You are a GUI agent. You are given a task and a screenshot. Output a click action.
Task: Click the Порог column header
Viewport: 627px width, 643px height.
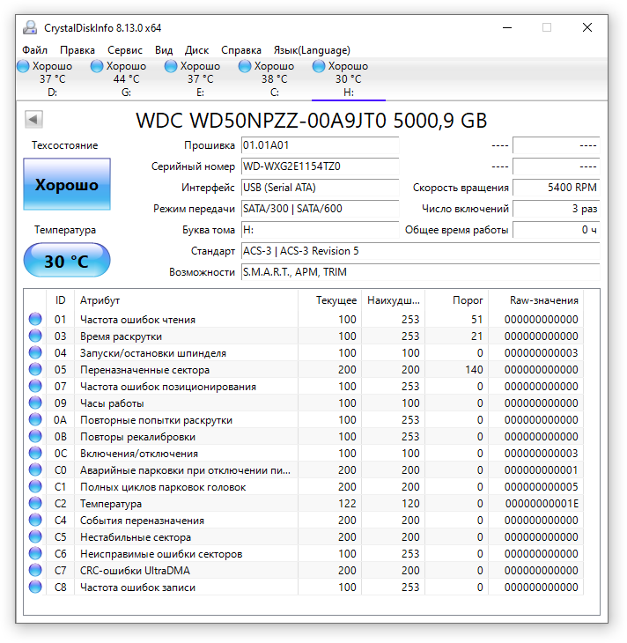click(x=456, y=300)
